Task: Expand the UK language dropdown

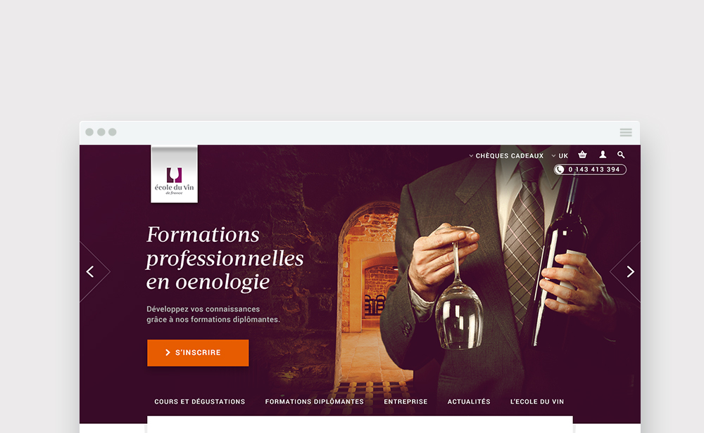Action: (560, 156)
